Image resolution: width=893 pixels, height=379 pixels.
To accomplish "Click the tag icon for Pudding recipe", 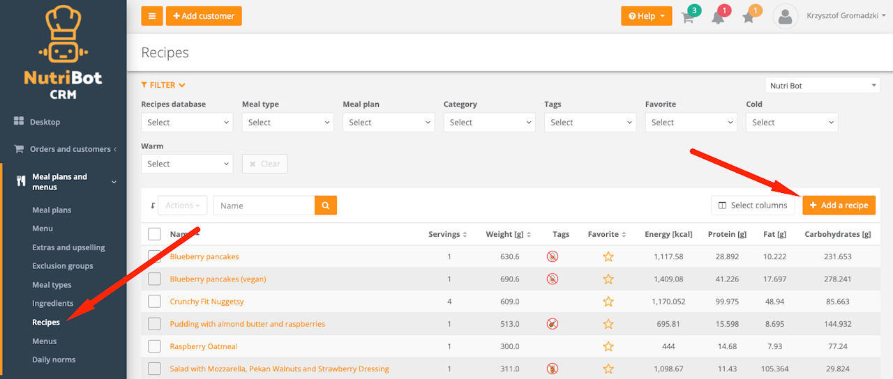I will tap(552, 324).
